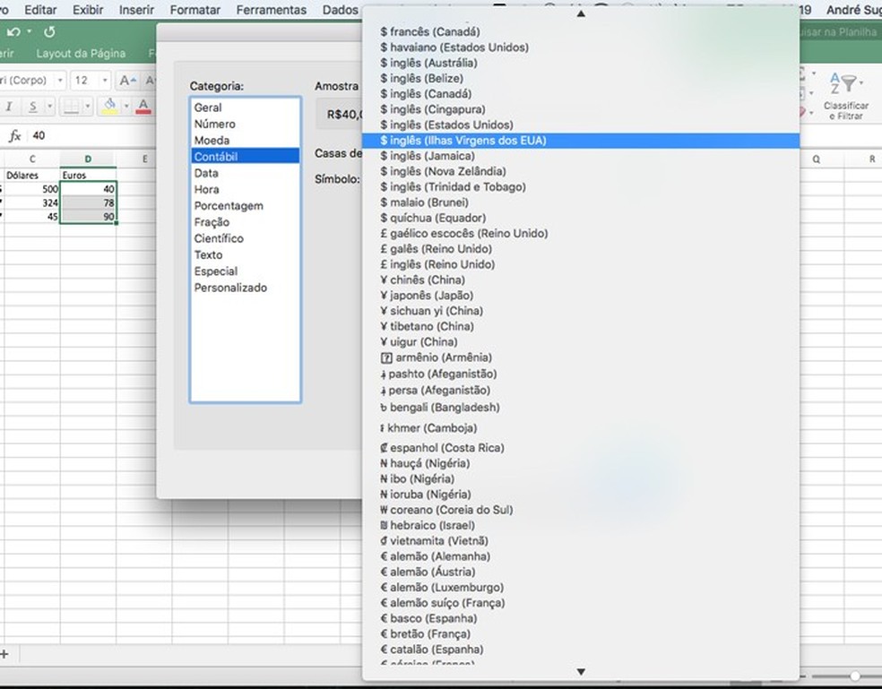This screenshot has width=882, height=689.
Task: Switch to Layout da Página tab
Action: [x=81, y=54]
